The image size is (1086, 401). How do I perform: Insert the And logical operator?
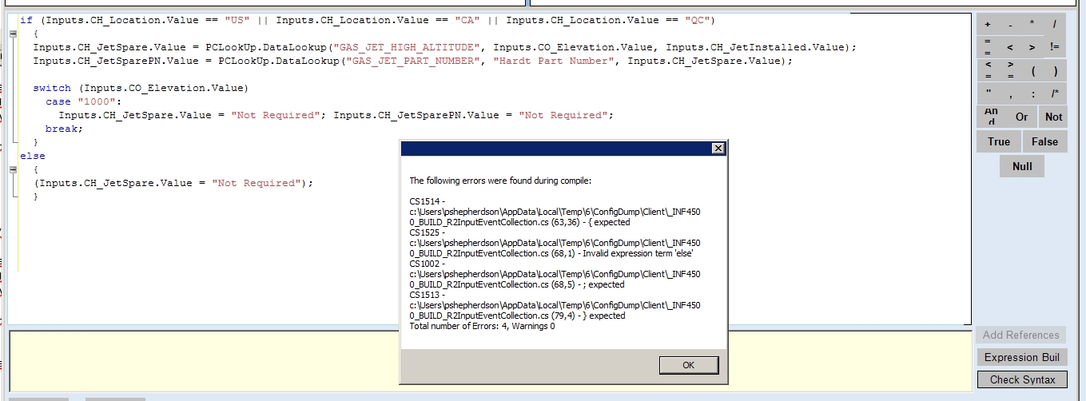click(x=991, y=117)
